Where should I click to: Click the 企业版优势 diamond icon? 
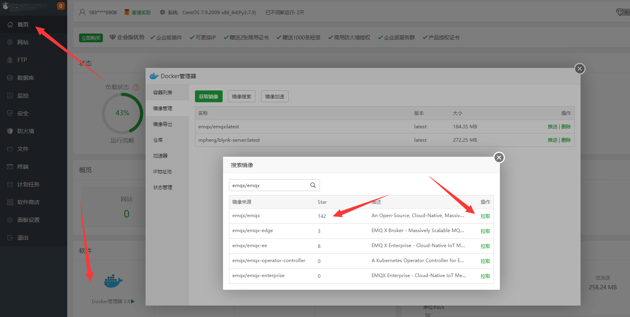click(113, 37)
